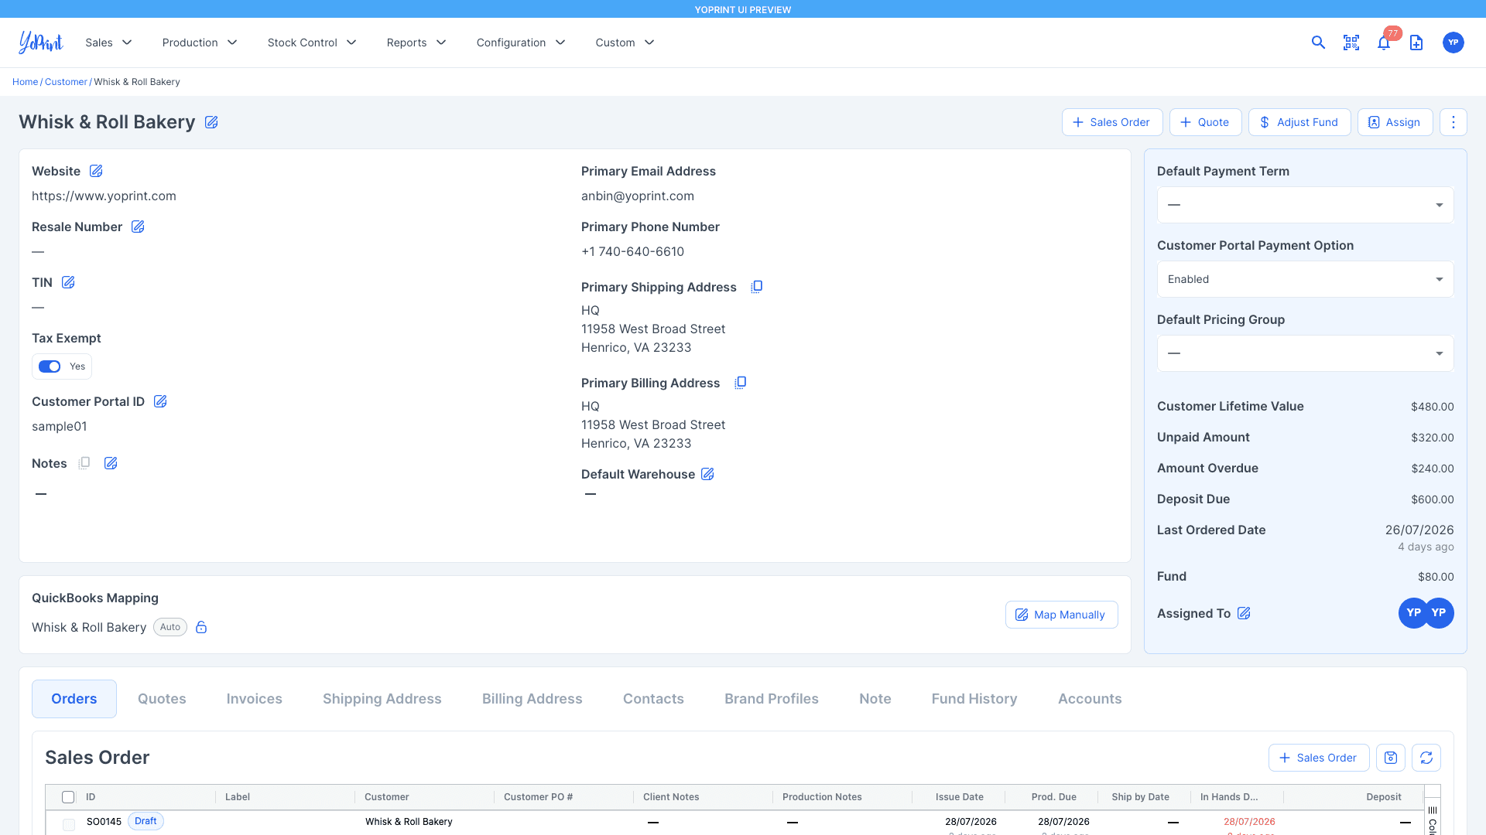Click the Draft status badge on SO0145
1486x835 pixels.
[x=146, y=821]
